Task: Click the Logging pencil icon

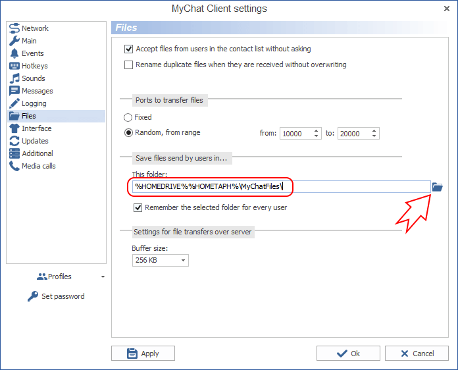Action: 14,103
